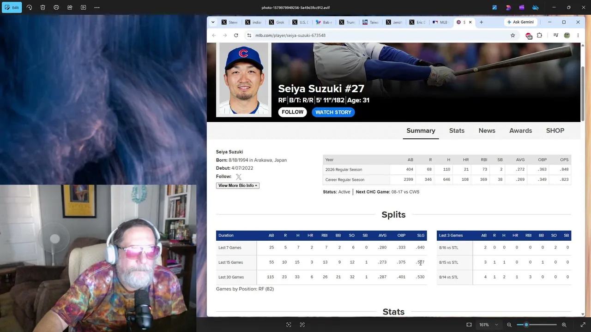The image size is (591, 332).
Task: Click next game 08-17 vs CWS
Action: pyautogui.click(x=405, y=192)
